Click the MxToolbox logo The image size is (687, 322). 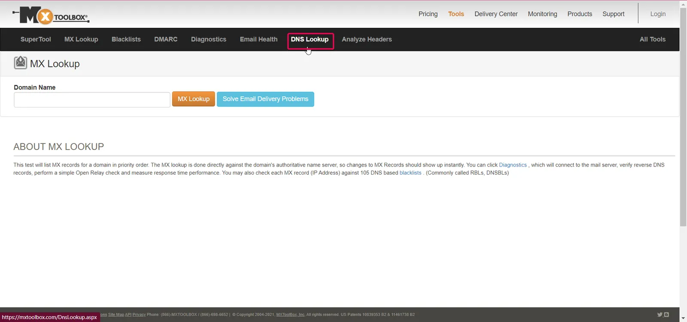51,15
